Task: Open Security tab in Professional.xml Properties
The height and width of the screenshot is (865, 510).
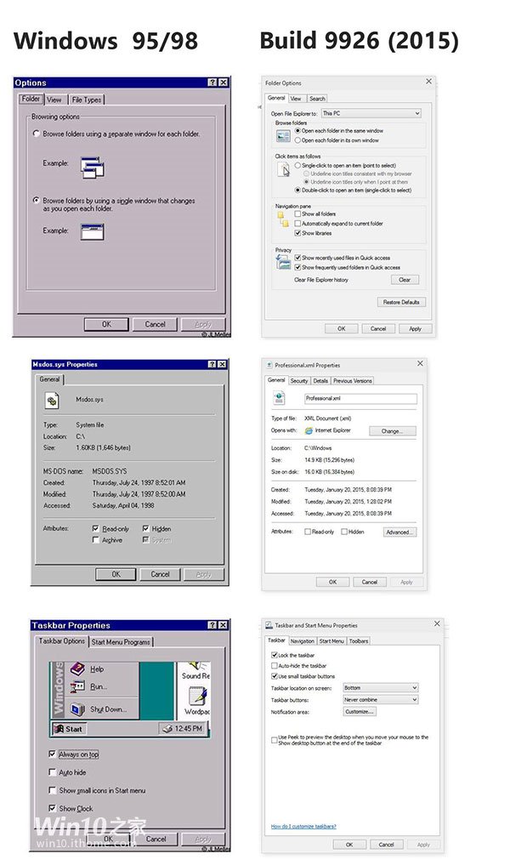Action: 299,381
